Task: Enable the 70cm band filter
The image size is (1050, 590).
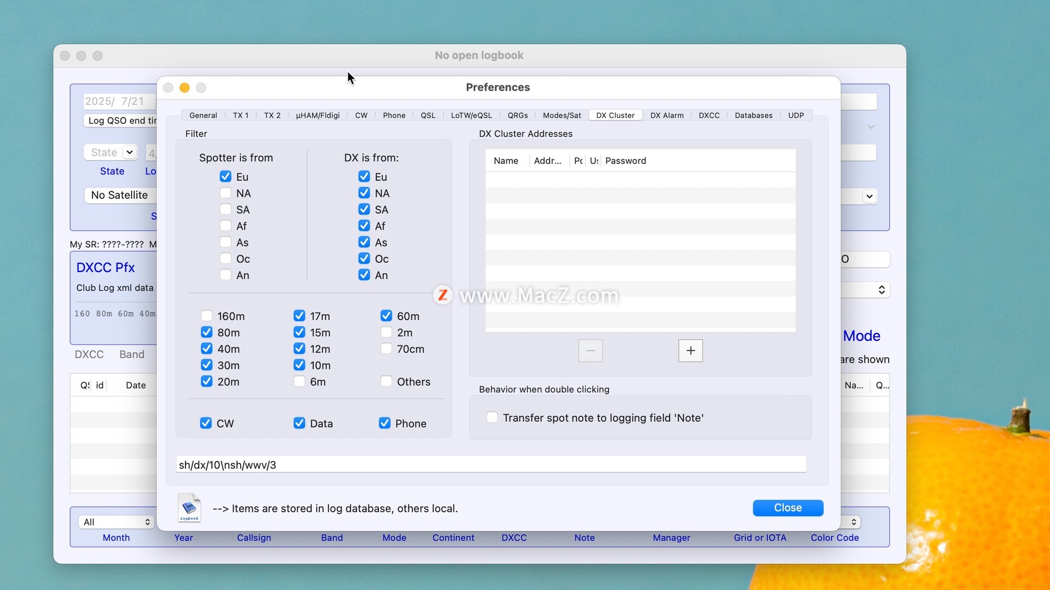Action: click(x=386, y=349)
